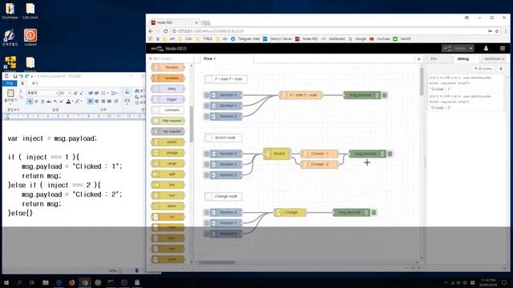Bookmark this page with the star icon
Viewport: 513px width, 288px height.
coord(497,31)
